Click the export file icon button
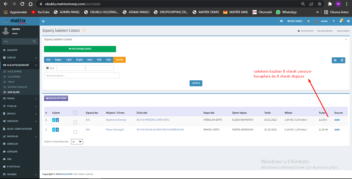 click(x=342, y=60)
